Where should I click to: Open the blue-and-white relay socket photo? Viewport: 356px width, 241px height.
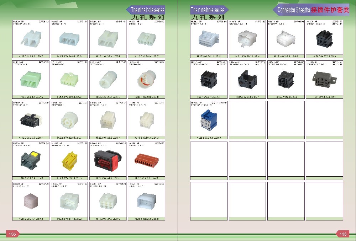tap(209, 120)
